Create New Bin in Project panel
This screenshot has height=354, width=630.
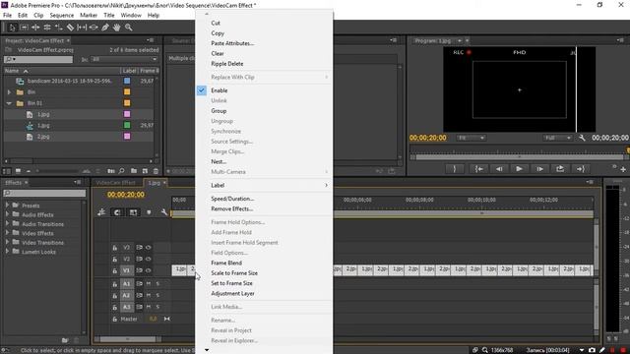[134, 171]
